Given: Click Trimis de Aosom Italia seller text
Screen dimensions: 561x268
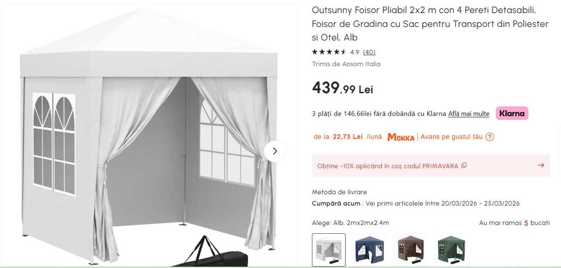Looking at the screenshot, I should coord(346,64).
